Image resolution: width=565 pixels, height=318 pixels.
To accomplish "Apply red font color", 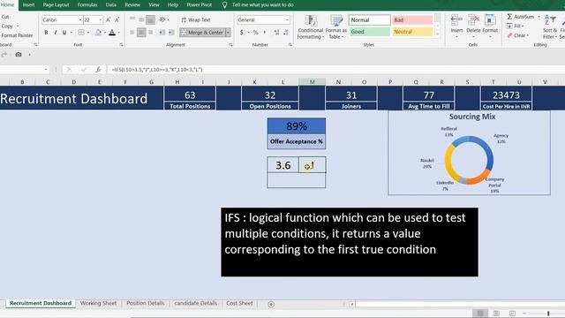I will pos(112,33).
